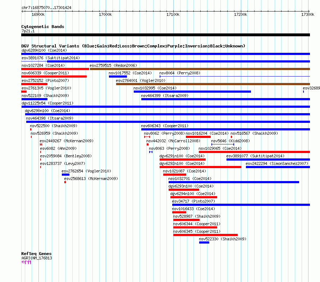
Task: Click the 17200k ruler position label
Action: pos(241,14)
